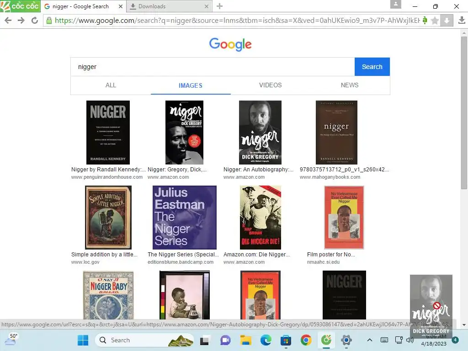This screenshot has height=351, width=468.
Task: Switch to the ALL results tab
Action: click(x=111, y=85)
